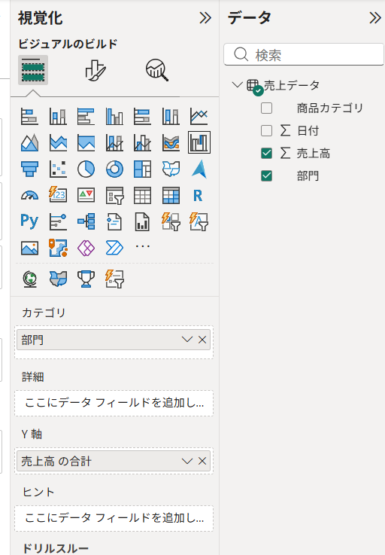385x555 pixels.
Task: Check the 商品カテゴリ field checkbox
Action: [266, 108]
